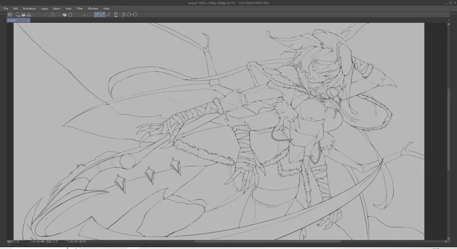Image resolution: width=457 pixels, height=249 pixels.
Task: Open the Help menu
Action: (x=106, y=9)
